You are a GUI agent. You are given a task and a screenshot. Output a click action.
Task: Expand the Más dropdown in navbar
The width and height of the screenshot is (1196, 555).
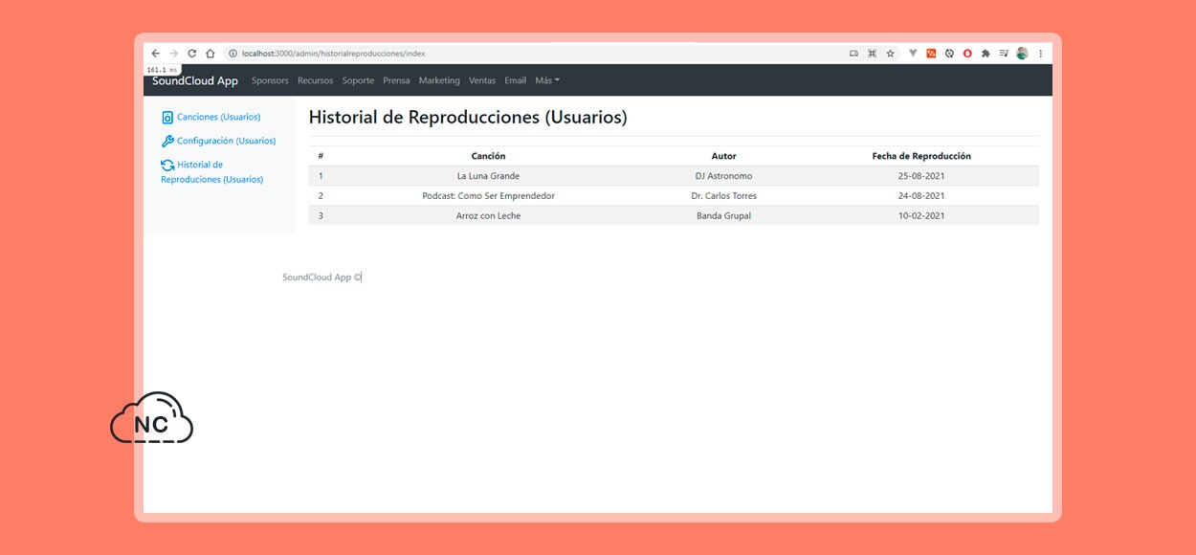(x=547, y=80)
